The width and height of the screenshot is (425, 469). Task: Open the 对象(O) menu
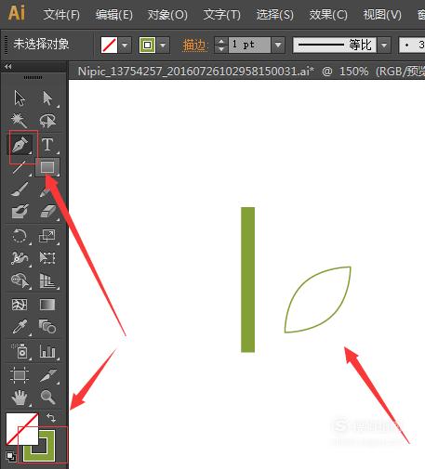click(167, 15)
